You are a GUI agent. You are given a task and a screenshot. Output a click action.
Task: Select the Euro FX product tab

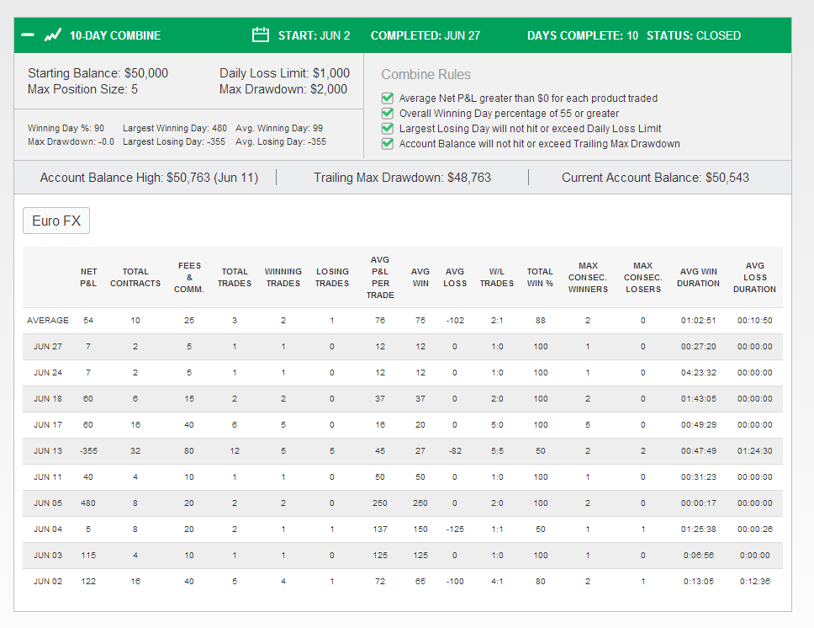click(56, 221)
